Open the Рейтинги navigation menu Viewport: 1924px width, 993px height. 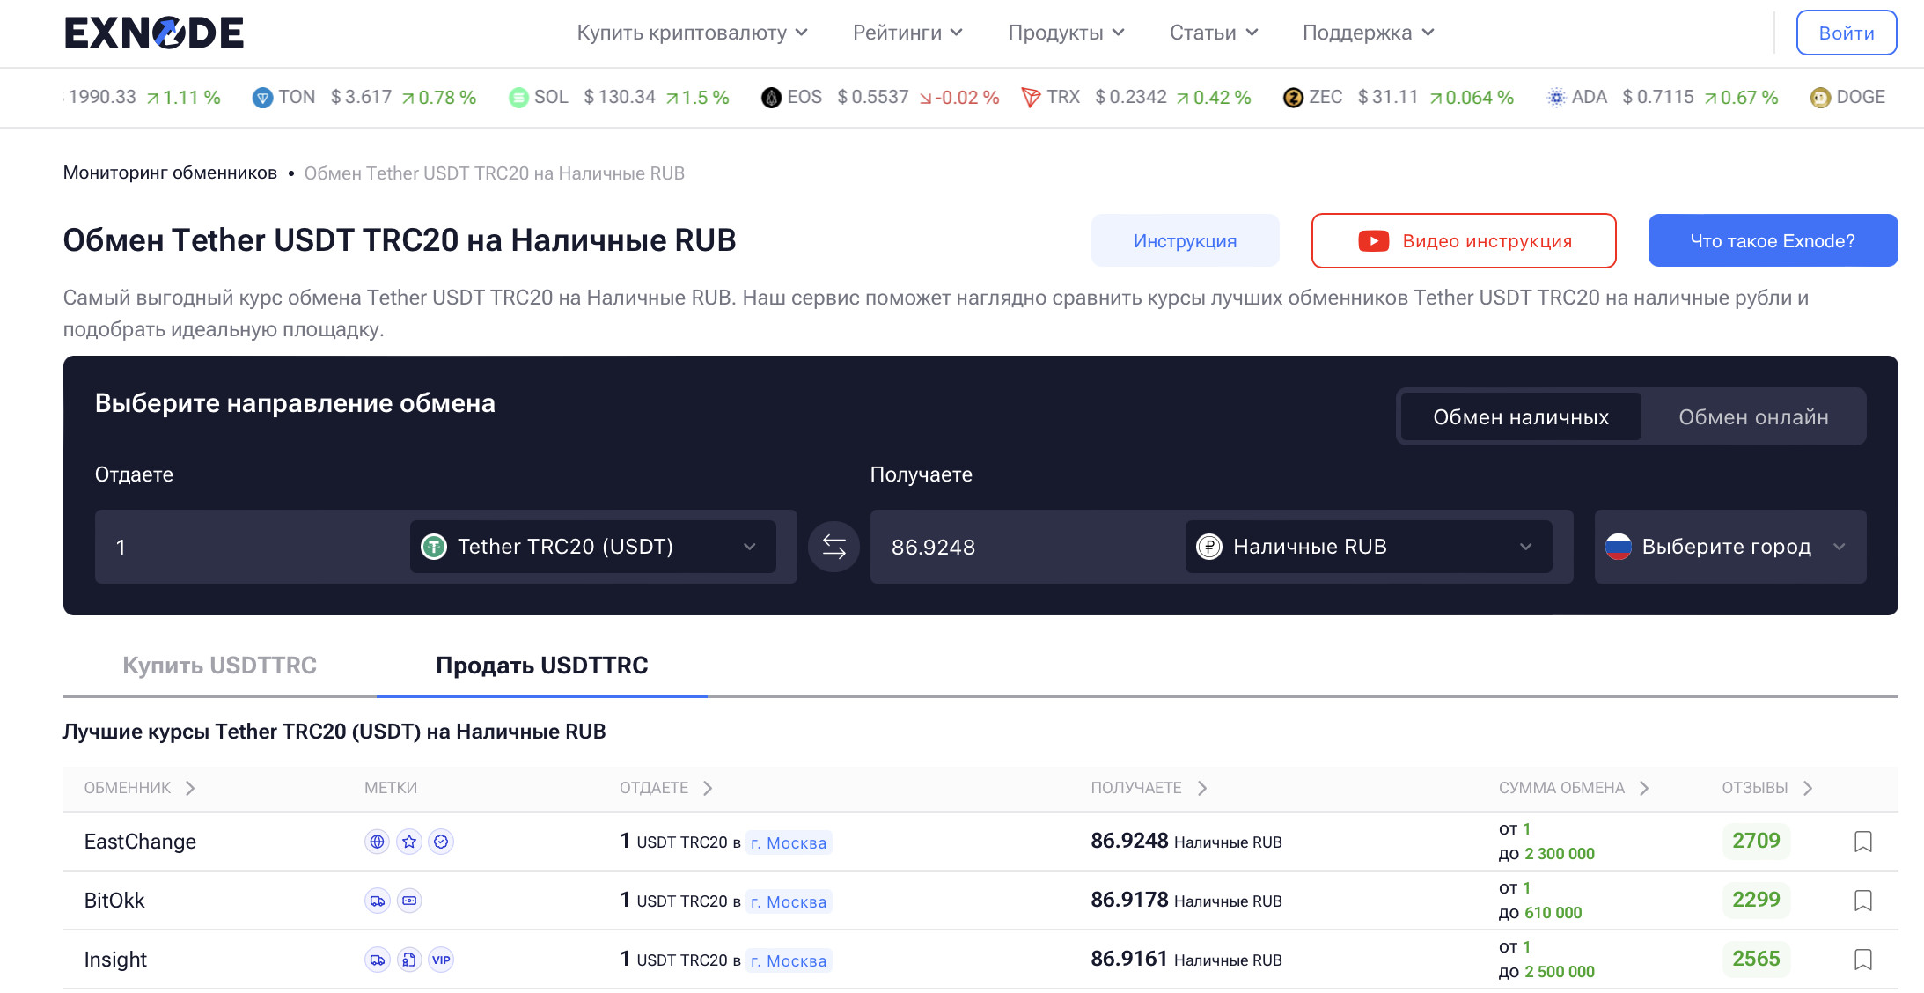(x=907, y=33)
